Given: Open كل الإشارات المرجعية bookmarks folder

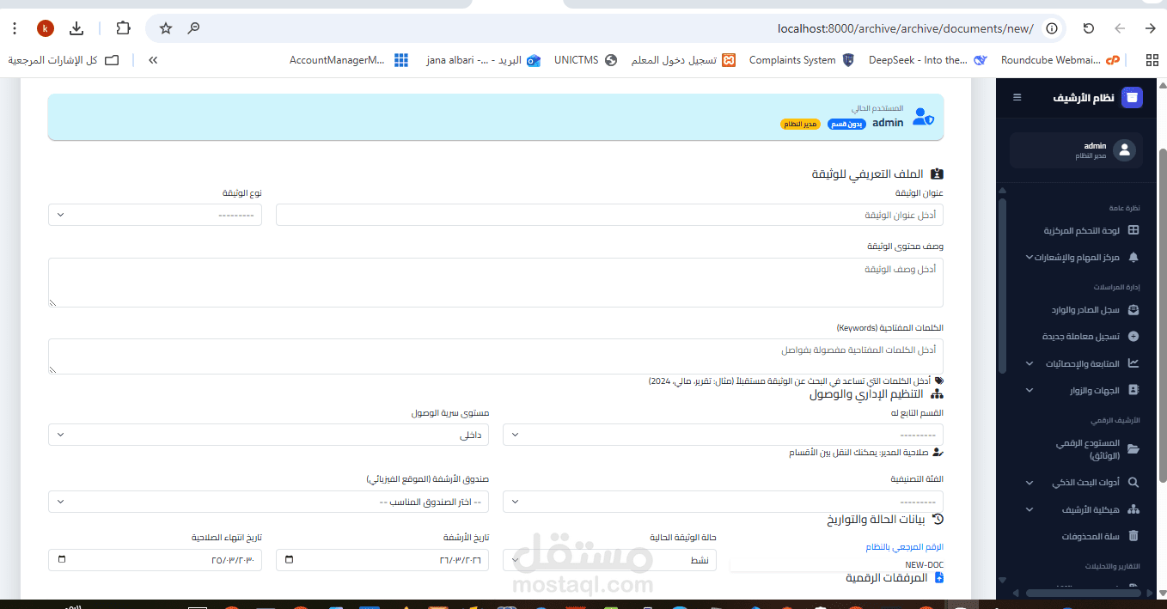Looking at the screenshot, I should pos(63,60).
